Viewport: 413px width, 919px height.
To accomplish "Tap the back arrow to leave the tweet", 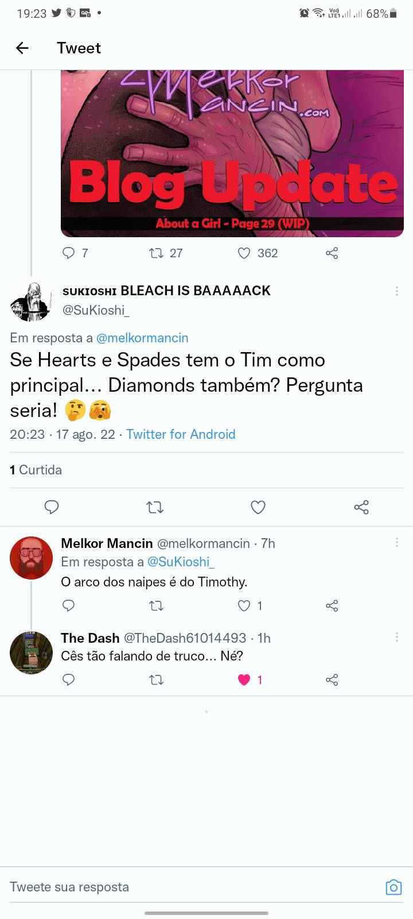I will [22, 48].
